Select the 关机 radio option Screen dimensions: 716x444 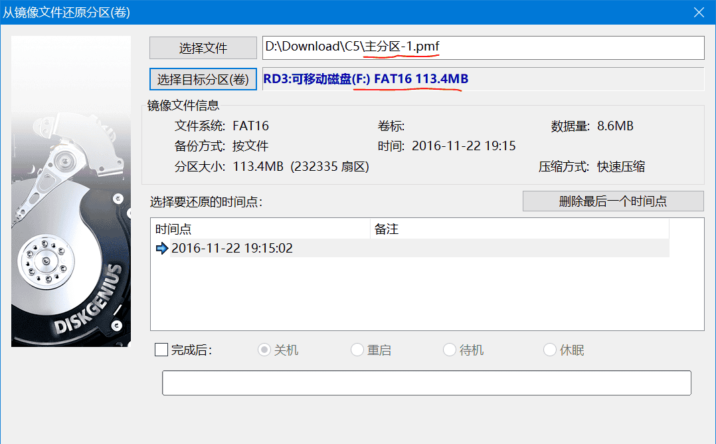pyautogui.click(x=264, y=350)
